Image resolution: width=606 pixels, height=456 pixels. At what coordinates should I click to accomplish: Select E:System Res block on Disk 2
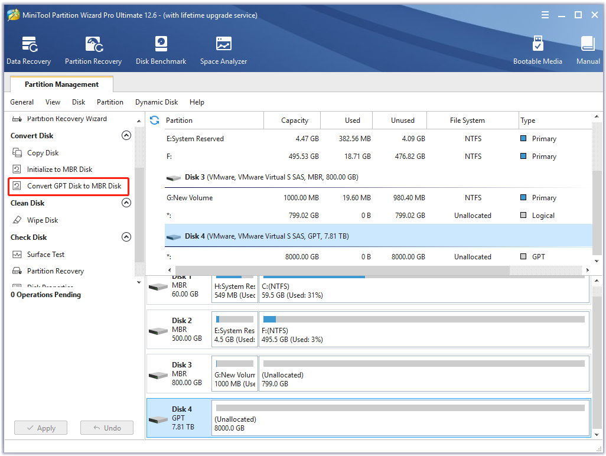pyautogui.click(x=234, y=330)
